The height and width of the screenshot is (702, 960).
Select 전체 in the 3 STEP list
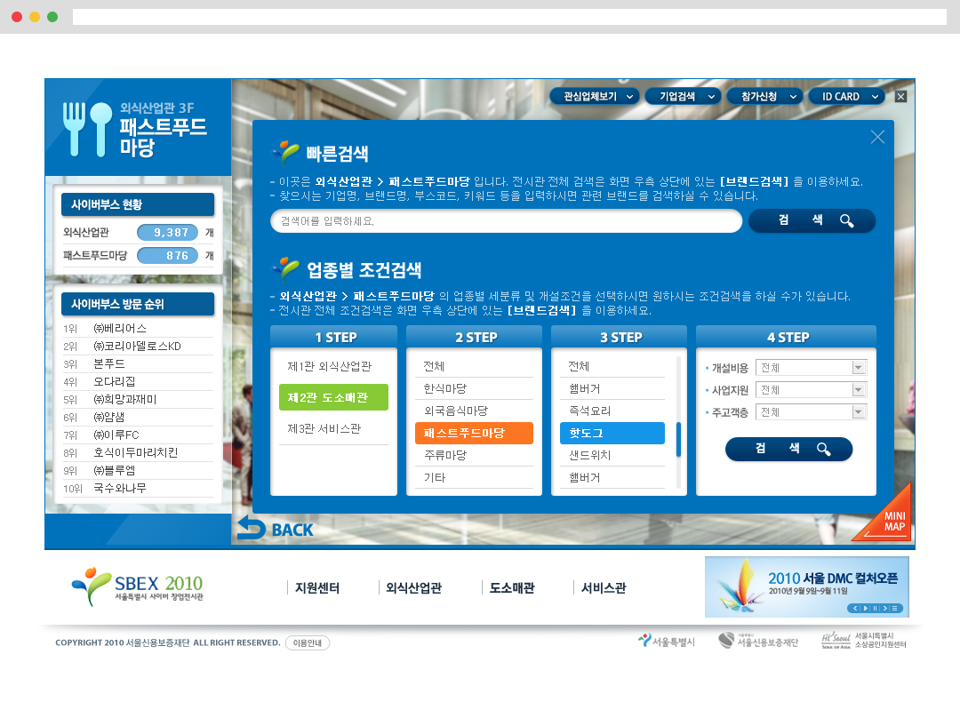tap(612, 366)
